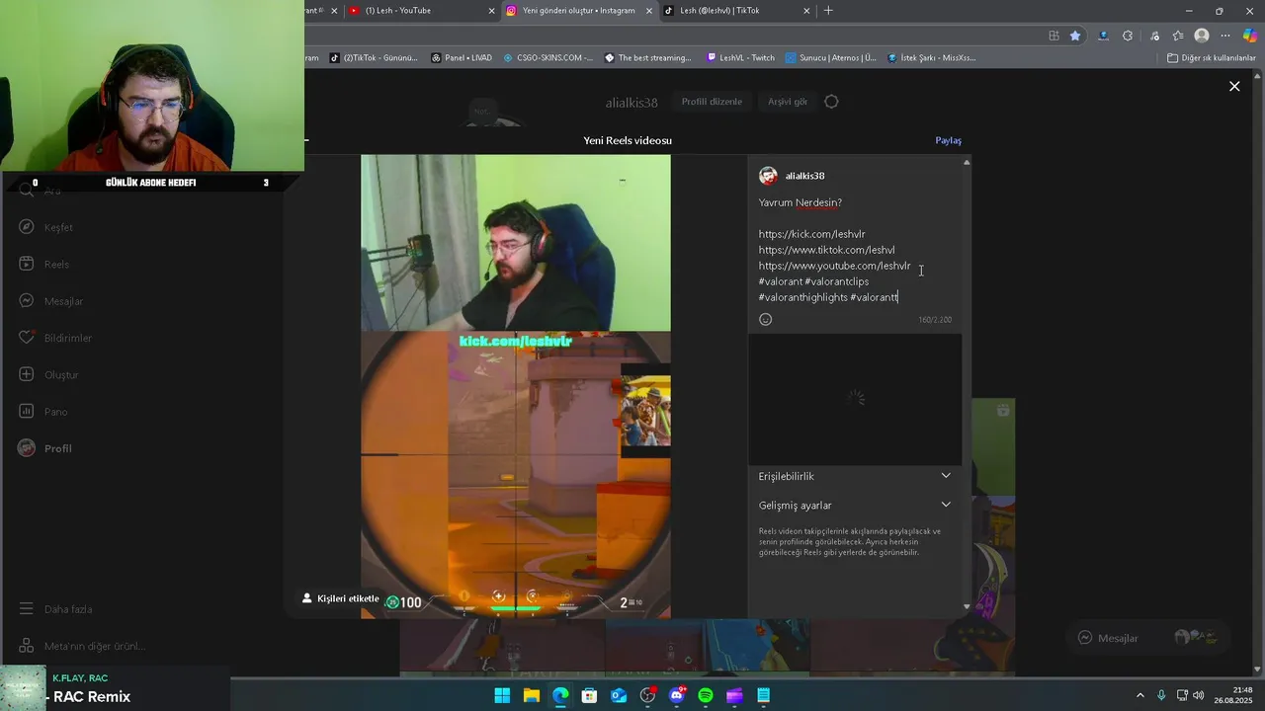Open the CSGO-SKINS.COM bookmark

click(548, 57)
